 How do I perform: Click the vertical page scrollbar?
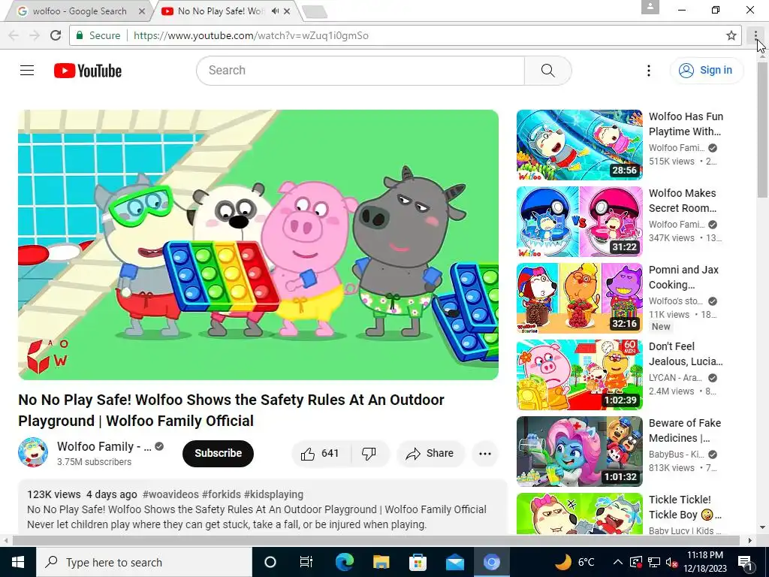763,129
